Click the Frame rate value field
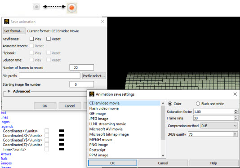Image resolution: width=240 pixels, height=168 pixels. click(x=213, y=118)
